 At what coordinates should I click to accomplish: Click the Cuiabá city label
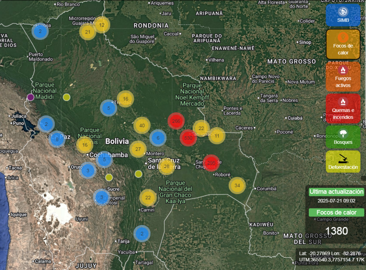tap(295, 118)
